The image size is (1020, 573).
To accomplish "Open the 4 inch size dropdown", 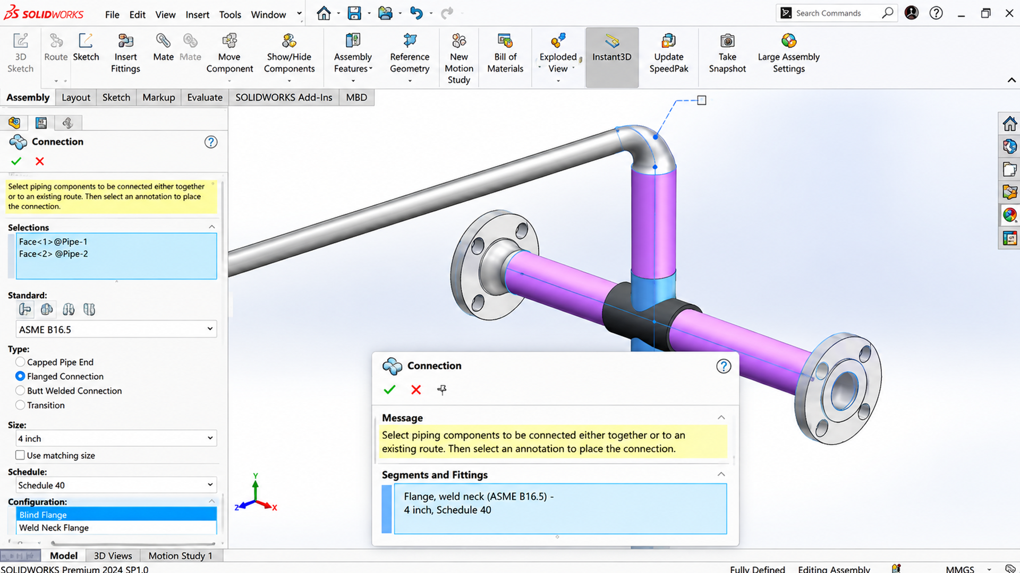I will (x=116, y=438).
